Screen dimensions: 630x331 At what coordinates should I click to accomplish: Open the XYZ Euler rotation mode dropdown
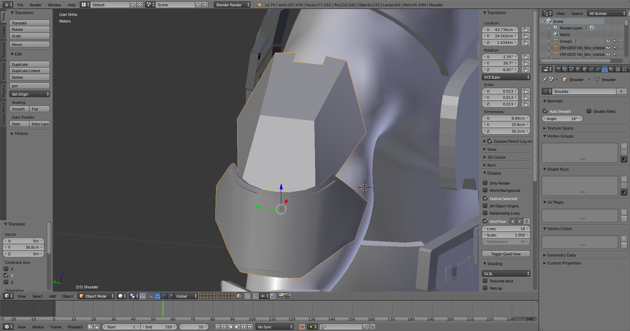[506, 77]
